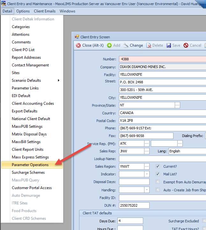Check Auto - Create Job from Ship box

tap(158, 190)
